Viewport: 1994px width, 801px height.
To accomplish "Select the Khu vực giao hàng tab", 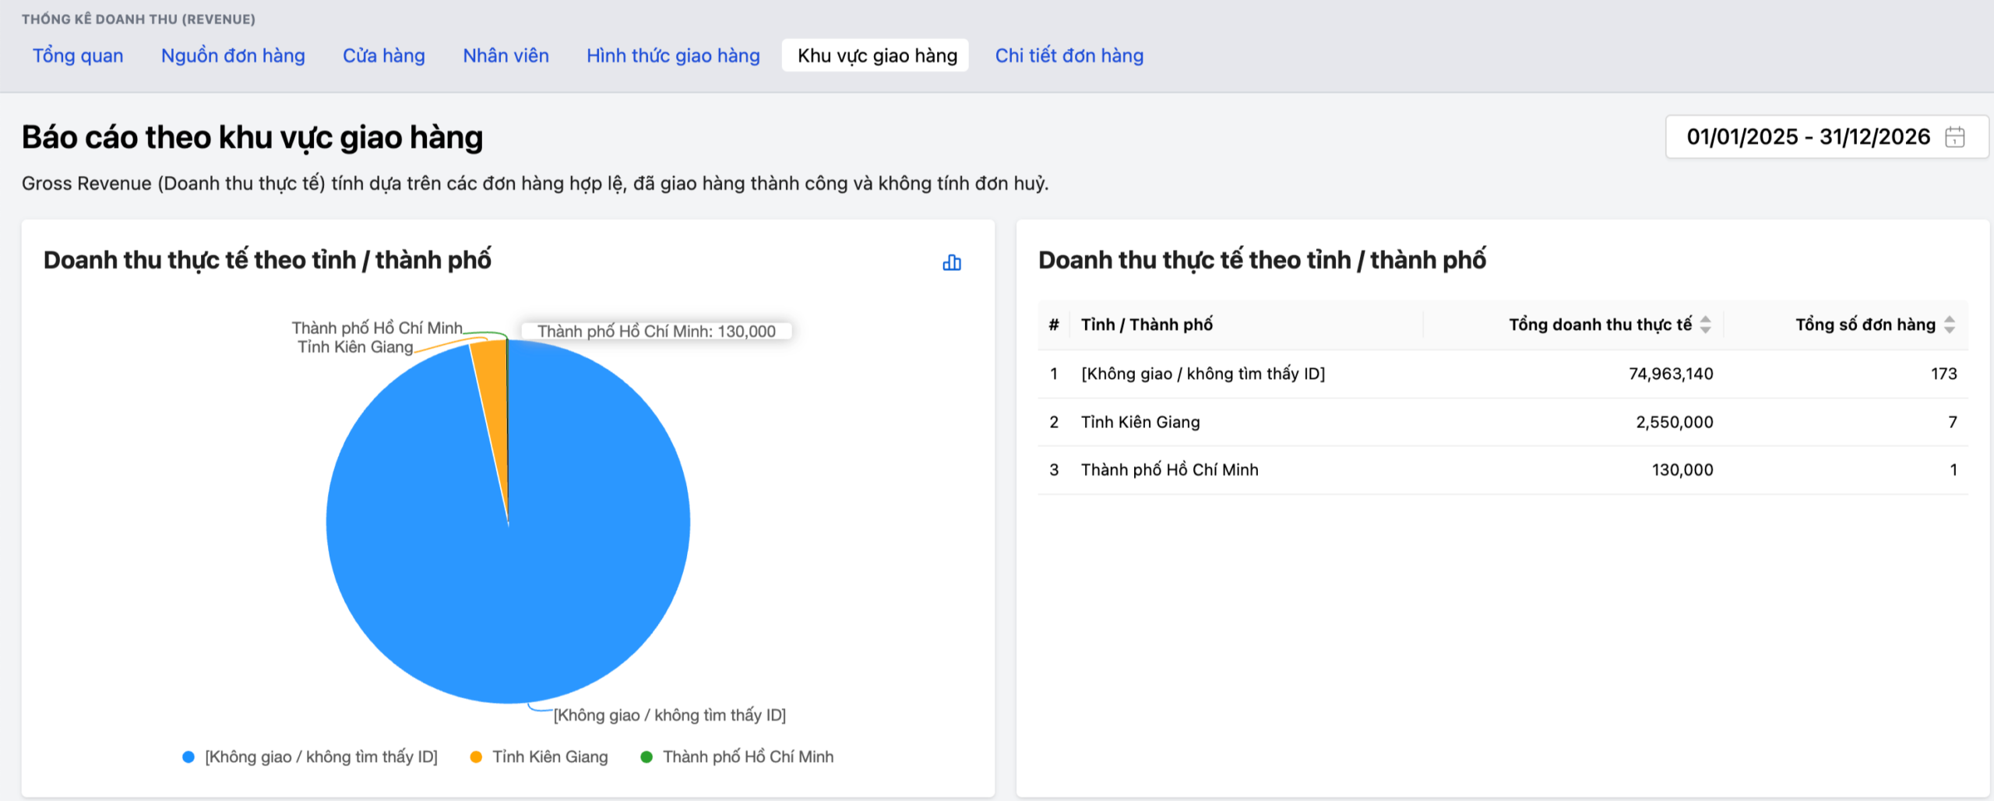I will (877, 56).
